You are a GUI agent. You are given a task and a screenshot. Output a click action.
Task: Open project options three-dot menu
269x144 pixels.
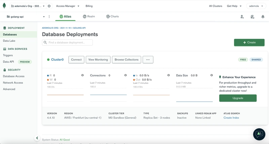click(49, 16)
